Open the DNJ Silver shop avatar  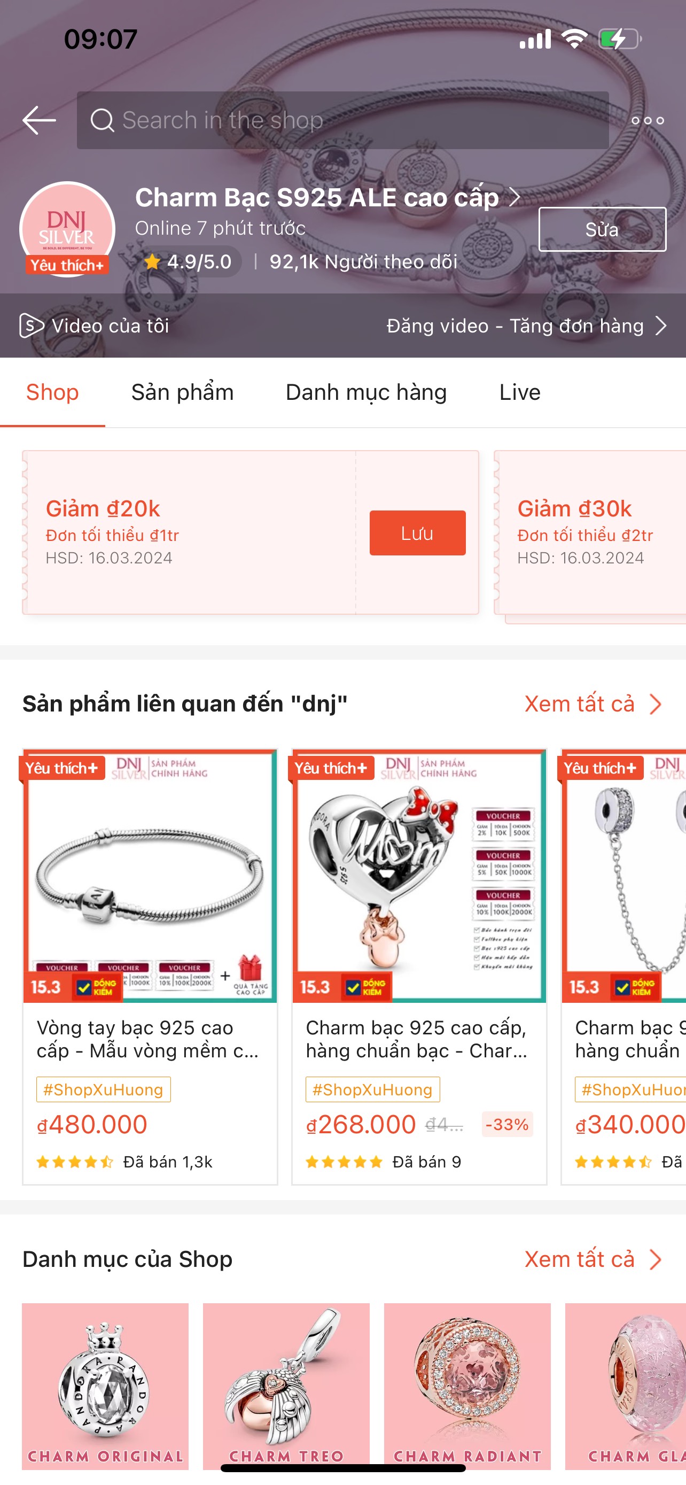pos(67,229)
